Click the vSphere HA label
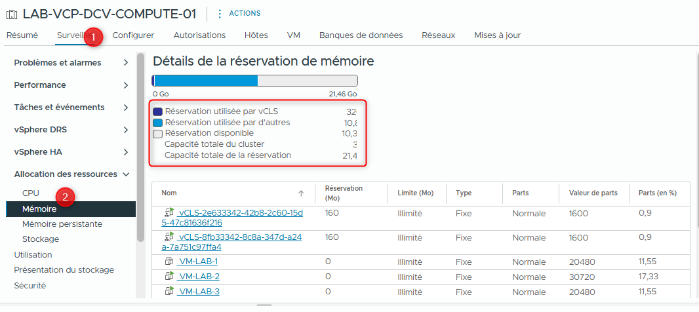 pos(38,152)
